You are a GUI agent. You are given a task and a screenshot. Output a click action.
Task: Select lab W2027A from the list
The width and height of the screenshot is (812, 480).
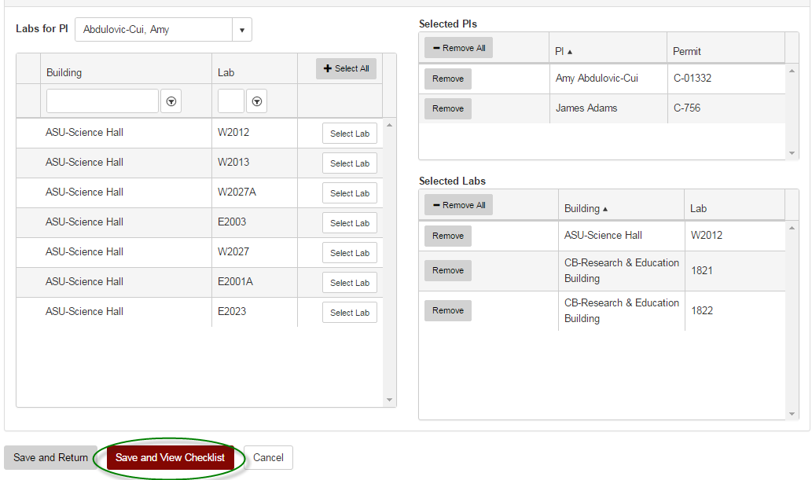click(x=350, y=193)
